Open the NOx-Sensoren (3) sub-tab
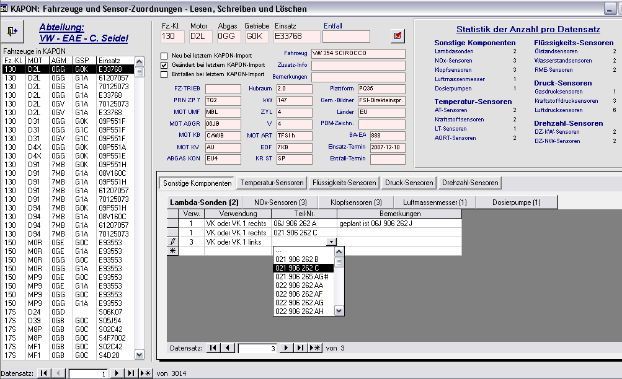The image size is (622, 379). pos(280,203)
